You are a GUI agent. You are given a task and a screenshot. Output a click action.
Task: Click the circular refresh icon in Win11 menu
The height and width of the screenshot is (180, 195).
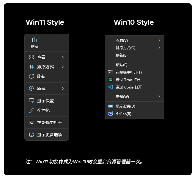click(x=32, y=76)
